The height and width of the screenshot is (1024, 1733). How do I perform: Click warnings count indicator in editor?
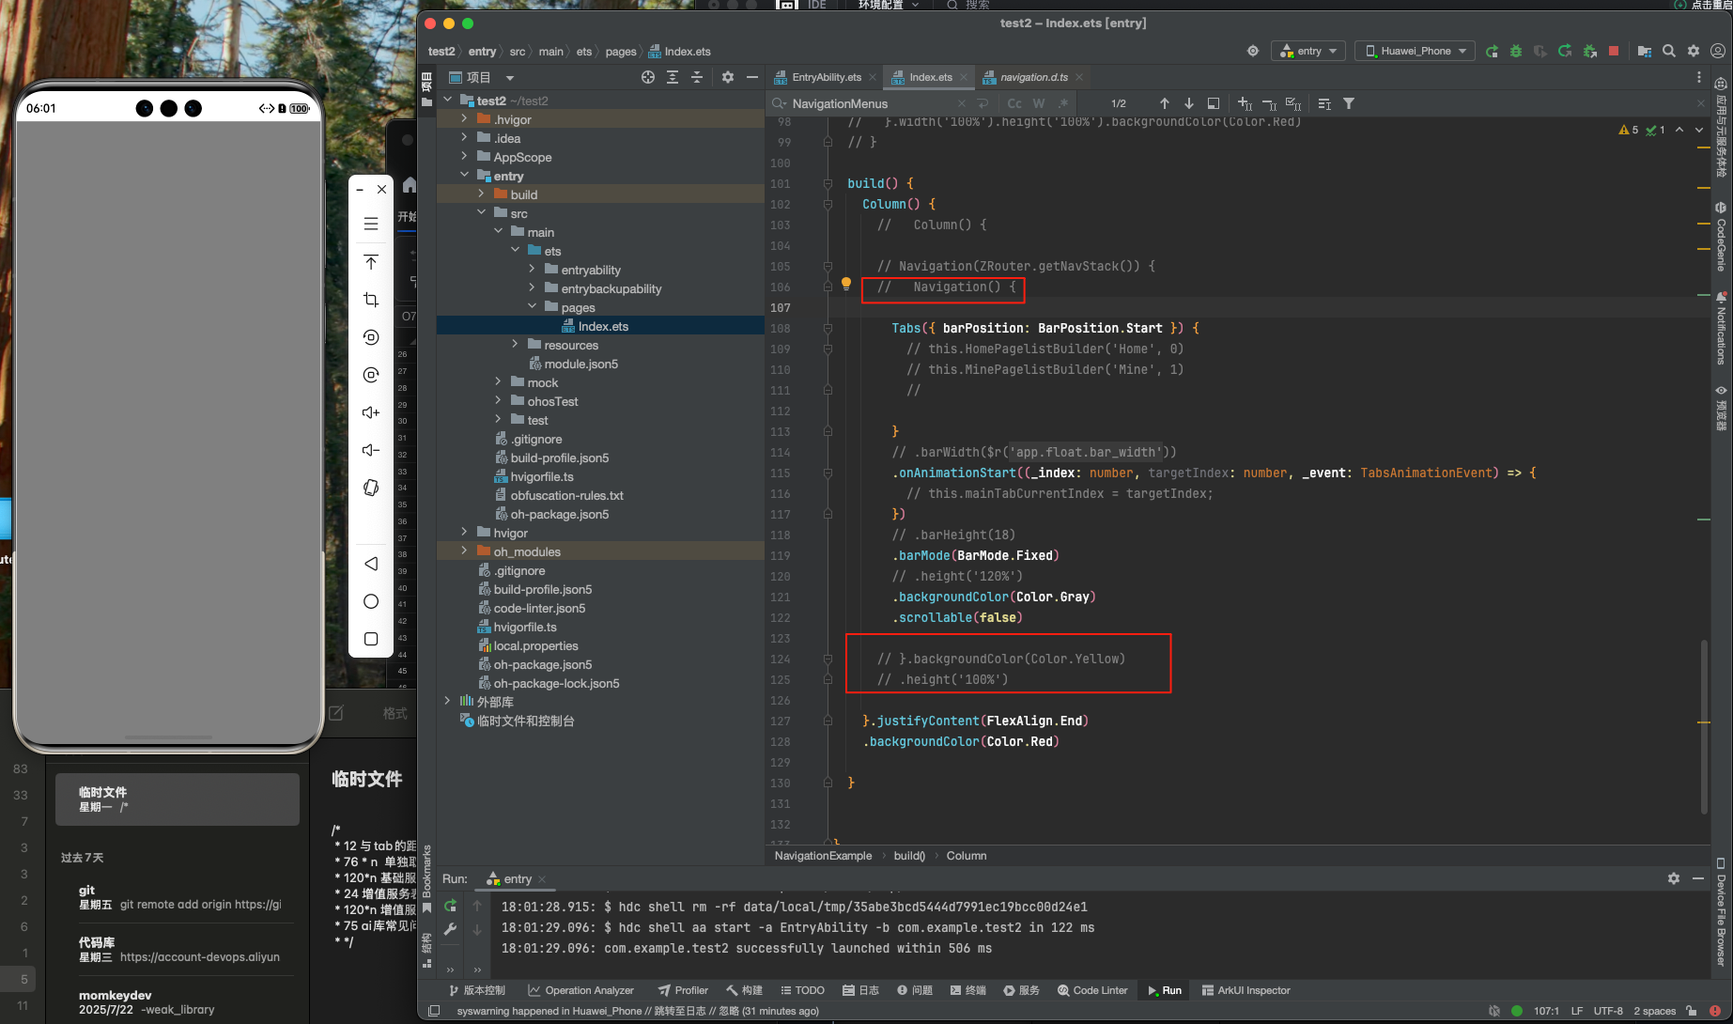pos(1629,130)
